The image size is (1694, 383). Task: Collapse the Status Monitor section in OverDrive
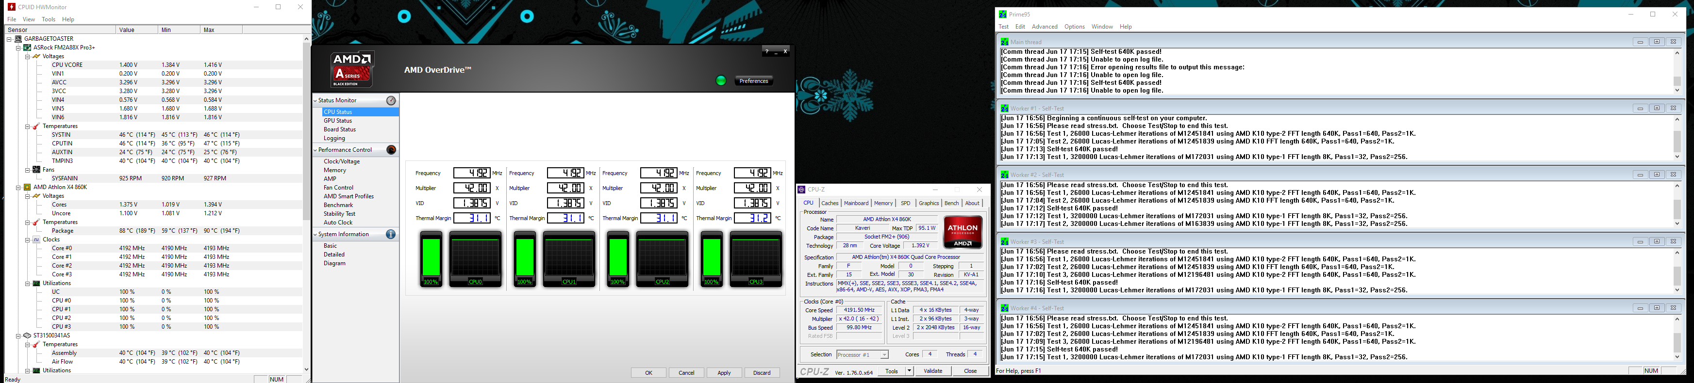(x=316, y=100)
